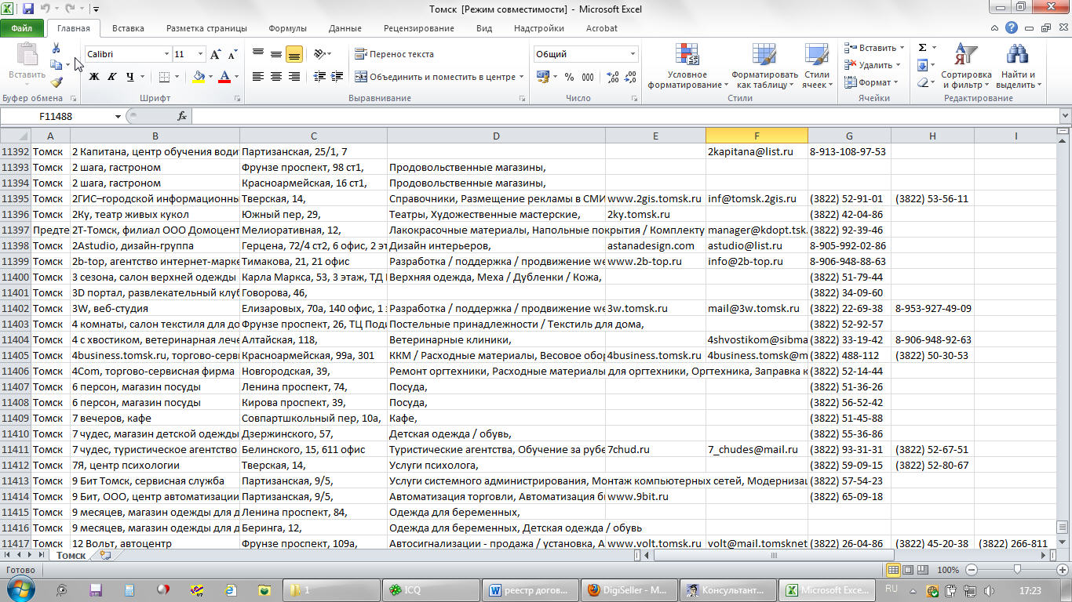Click the Clear eraser icon
The height and width of the screenshot is (602, 1072).
(923, 82)
